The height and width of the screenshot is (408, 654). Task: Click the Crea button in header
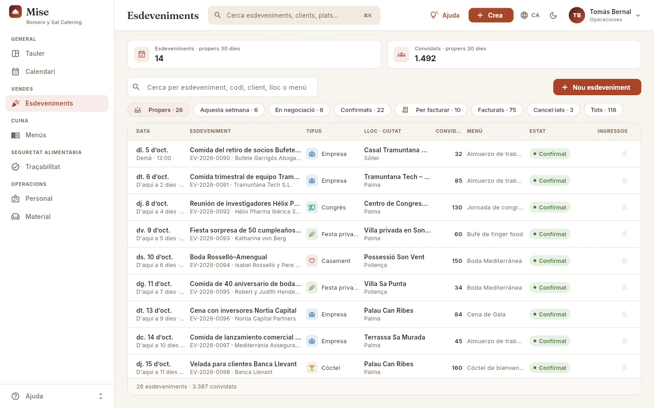click(x=491, y=15)
